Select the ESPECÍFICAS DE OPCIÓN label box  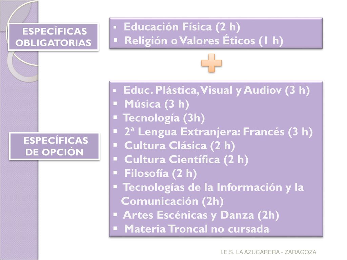[x=55, y=146]
